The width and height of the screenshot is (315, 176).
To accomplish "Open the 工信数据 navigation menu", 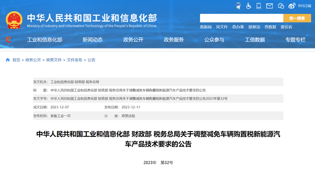I will (255, 40).
